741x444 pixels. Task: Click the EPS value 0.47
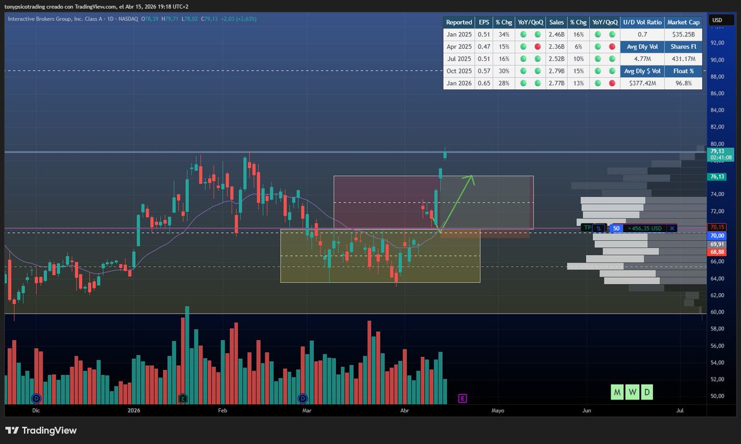(x=484, y=46)
